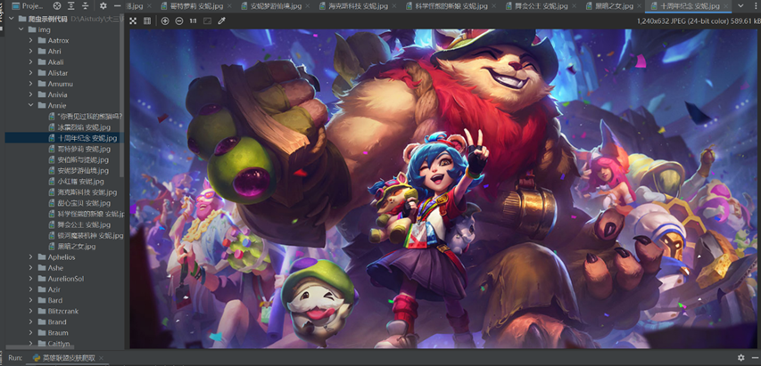
Task: Open the Project view selector
Action: pyautogui.click(x=29, y=6)
